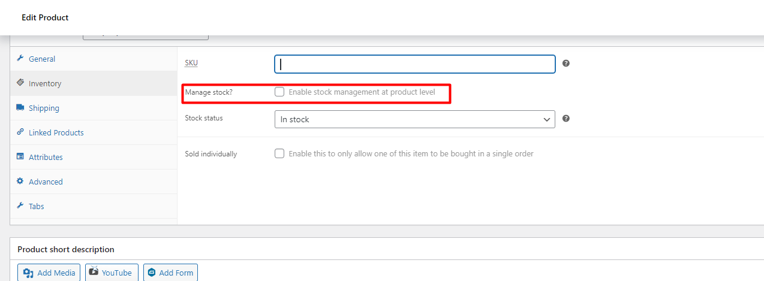Click the Advanced gear icon

pos(20,181)
